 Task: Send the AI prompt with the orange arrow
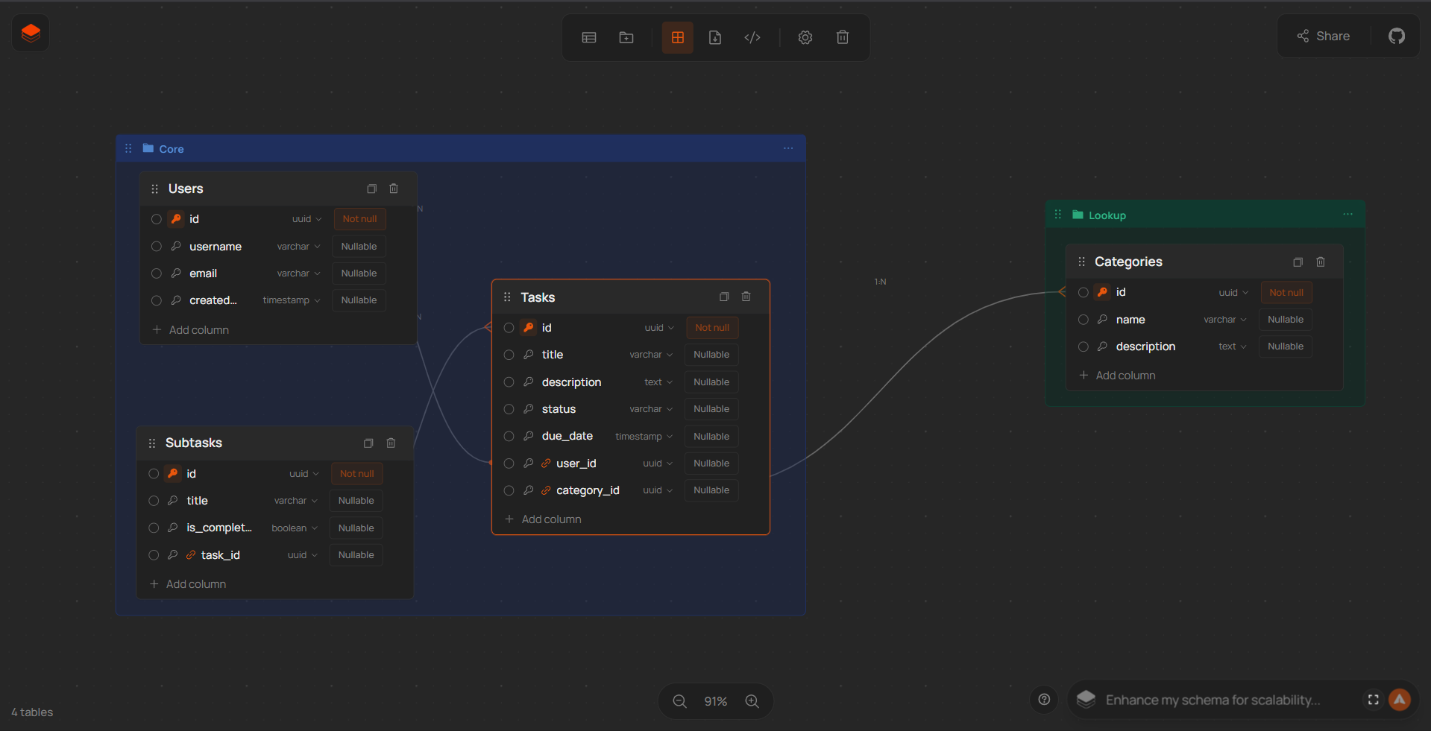click(x=1399, y=700)
